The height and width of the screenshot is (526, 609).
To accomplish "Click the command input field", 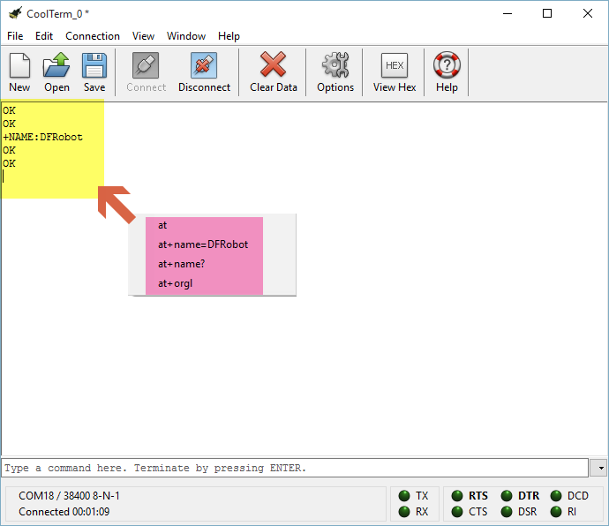I will click(x=295, y=468).
